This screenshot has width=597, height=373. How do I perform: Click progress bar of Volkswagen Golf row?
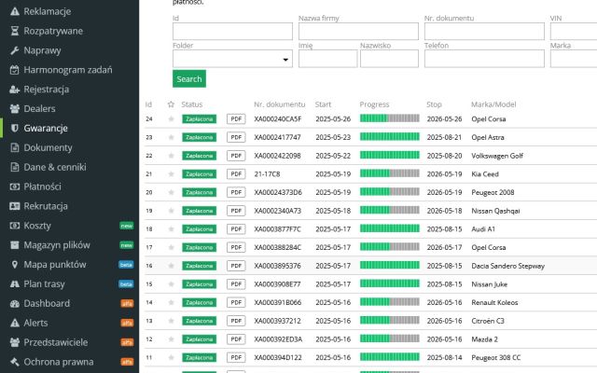[x=389, y=156]
